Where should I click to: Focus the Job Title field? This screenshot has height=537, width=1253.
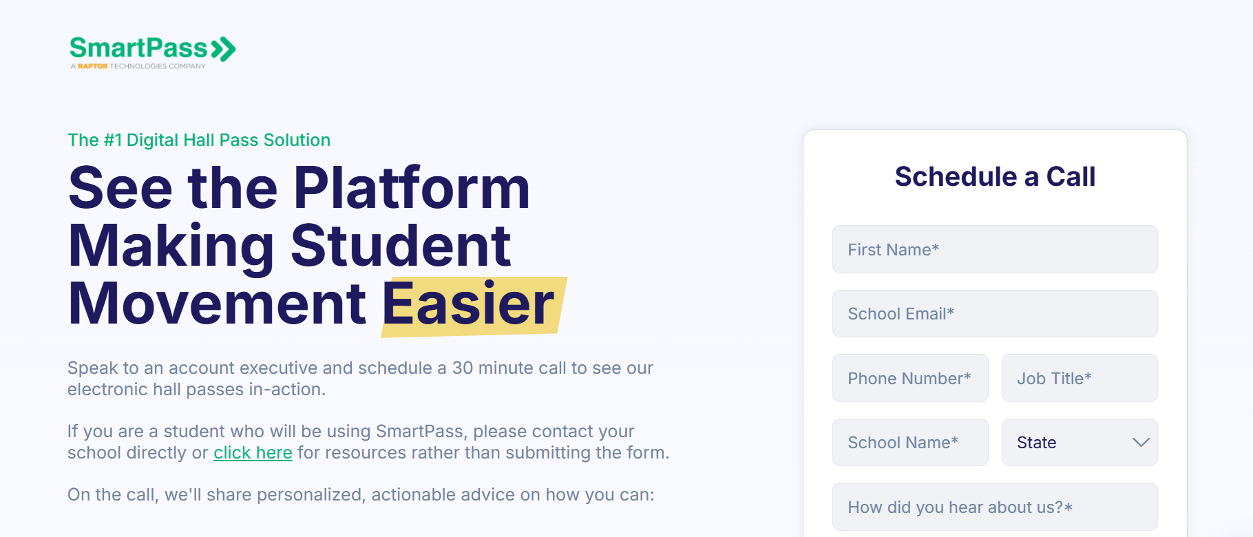(x=1079, y=378)
